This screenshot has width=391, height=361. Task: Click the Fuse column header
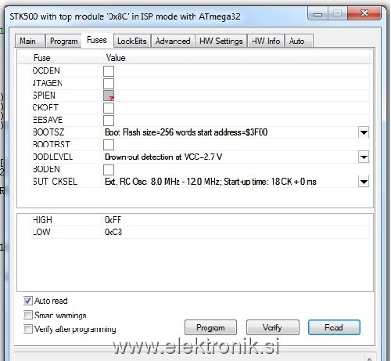(x=42, y=58)
